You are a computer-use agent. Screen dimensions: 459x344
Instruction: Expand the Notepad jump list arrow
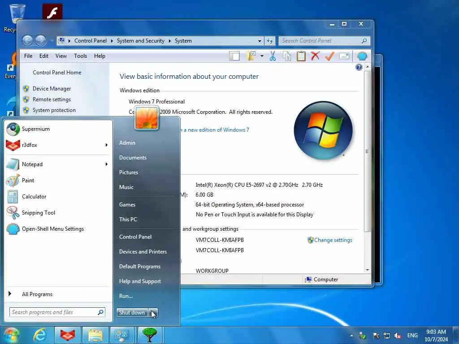tap(107, 164)
